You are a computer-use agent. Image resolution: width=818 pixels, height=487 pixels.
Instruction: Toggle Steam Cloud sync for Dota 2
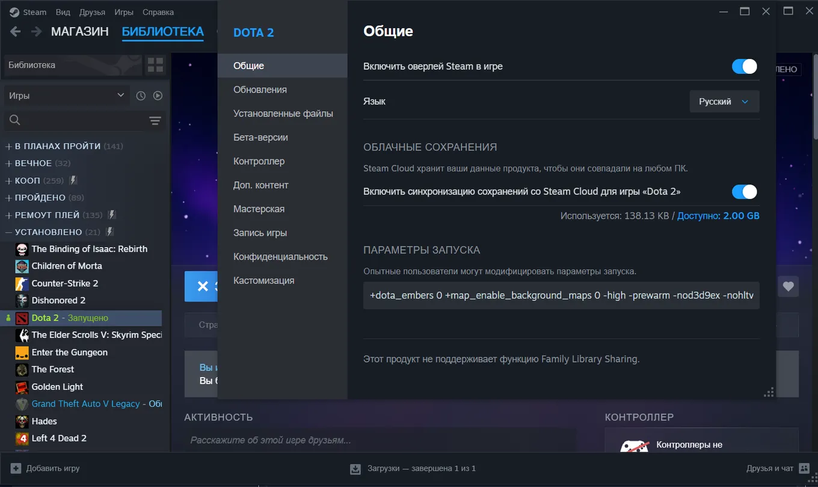point(745,192)
